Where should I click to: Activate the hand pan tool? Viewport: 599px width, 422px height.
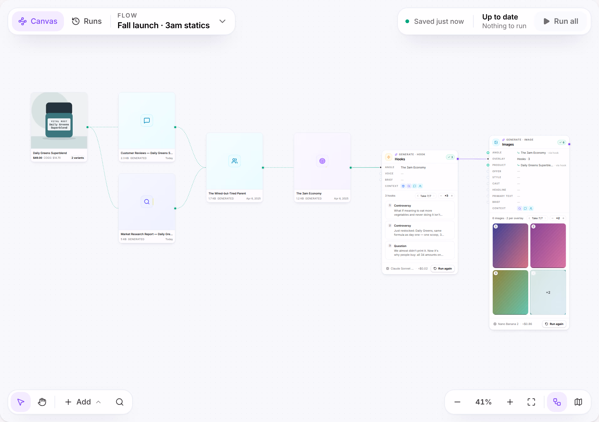point(42,402)
